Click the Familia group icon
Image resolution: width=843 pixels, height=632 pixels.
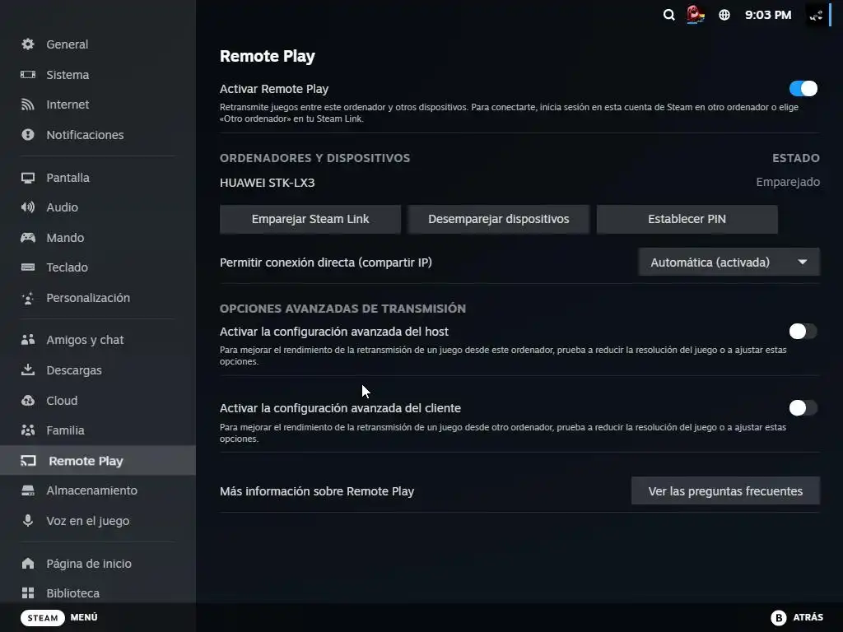click(28, 430)
